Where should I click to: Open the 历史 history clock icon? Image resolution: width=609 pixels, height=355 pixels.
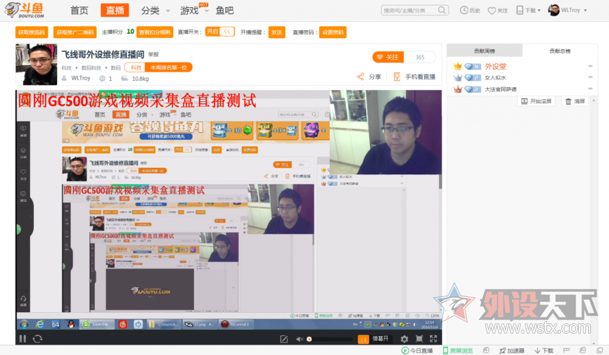(464, 11)
